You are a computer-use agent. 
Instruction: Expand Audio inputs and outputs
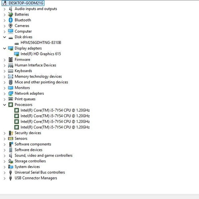(4, 9)
